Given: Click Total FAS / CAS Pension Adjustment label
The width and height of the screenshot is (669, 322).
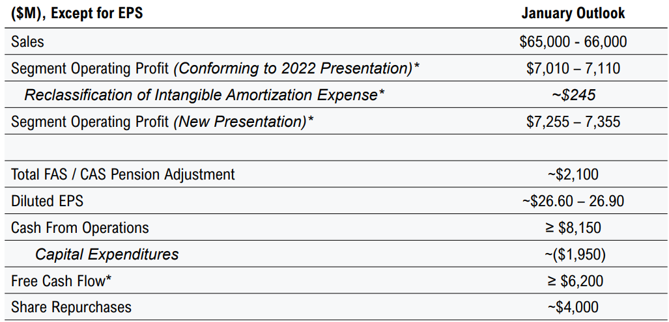Looking at the screenshot, I should (123, 174).
